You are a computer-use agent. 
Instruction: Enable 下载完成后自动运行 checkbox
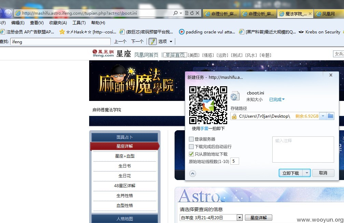click(x=191, y=147)
